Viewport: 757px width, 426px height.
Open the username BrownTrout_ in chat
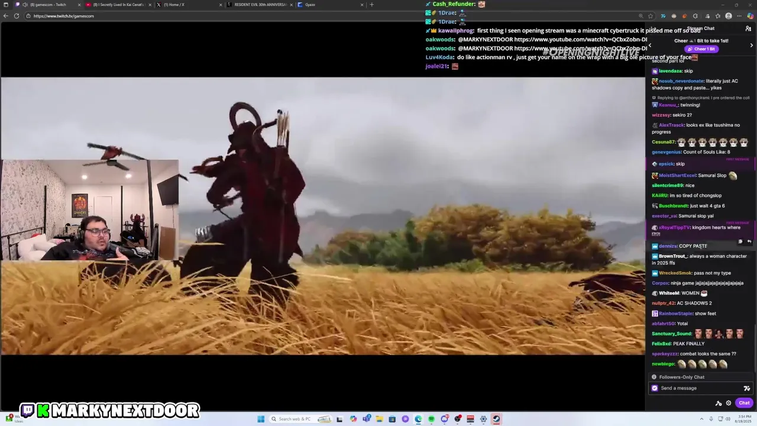(x=672, y=256)
